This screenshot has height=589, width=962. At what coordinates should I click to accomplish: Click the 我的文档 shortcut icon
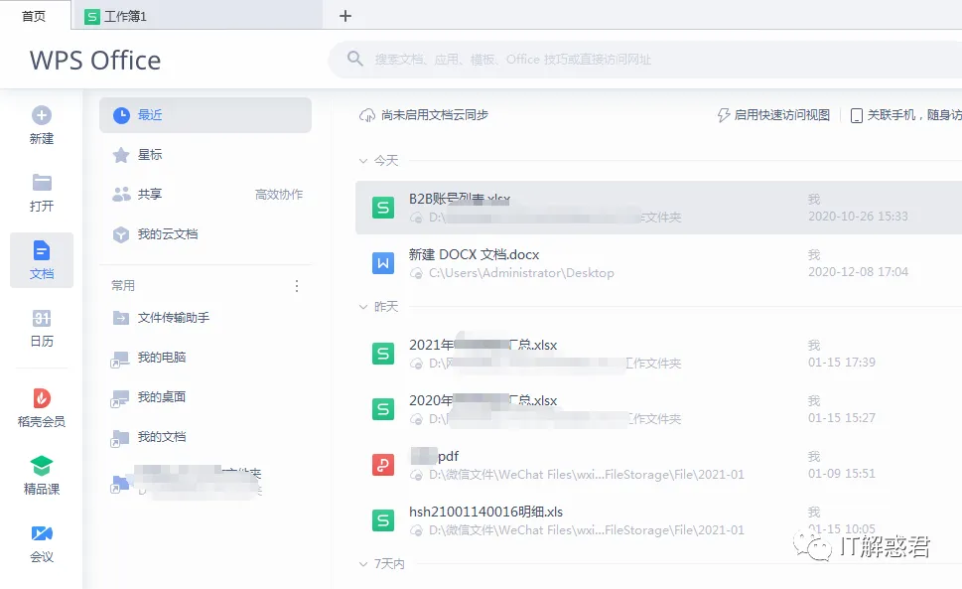tap(120, 439)
